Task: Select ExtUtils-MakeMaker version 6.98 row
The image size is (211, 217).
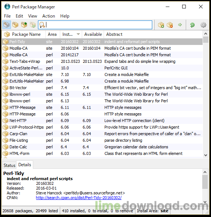Action: coord(102,81)
